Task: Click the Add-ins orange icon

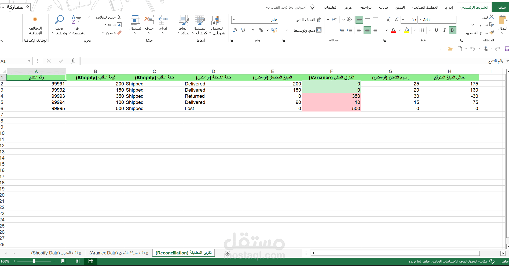Action: click(x=35, y=19)
